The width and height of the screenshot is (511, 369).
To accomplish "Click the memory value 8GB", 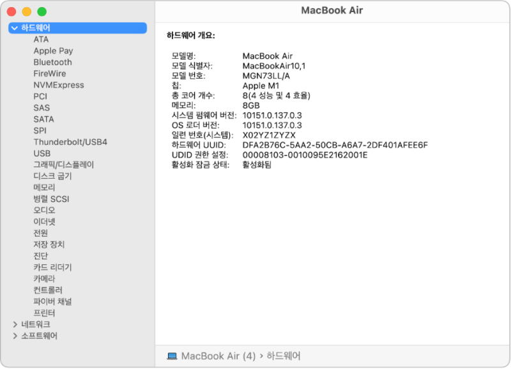I will click(251, 105).
